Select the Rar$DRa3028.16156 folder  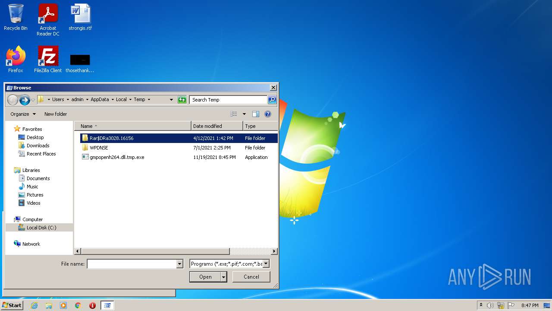pyautogui.click(x=178, y=138)
